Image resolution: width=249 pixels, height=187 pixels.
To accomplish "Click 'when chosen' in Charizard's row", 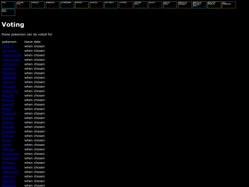I will (35, 64).
